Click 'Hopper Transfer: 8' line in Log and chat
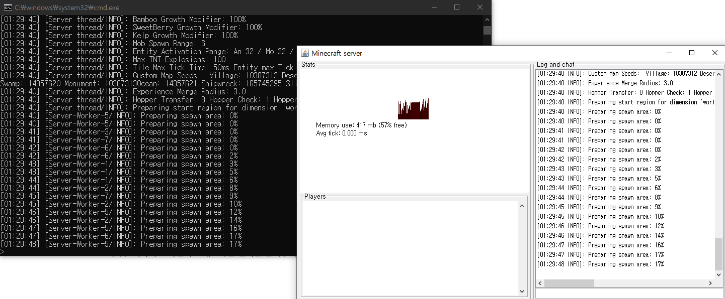The width and height of the screenshot is (725, 299). tap(625, 93)
